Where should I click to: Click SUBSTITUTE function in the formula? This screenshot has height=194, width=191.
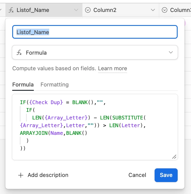[128, 118]
